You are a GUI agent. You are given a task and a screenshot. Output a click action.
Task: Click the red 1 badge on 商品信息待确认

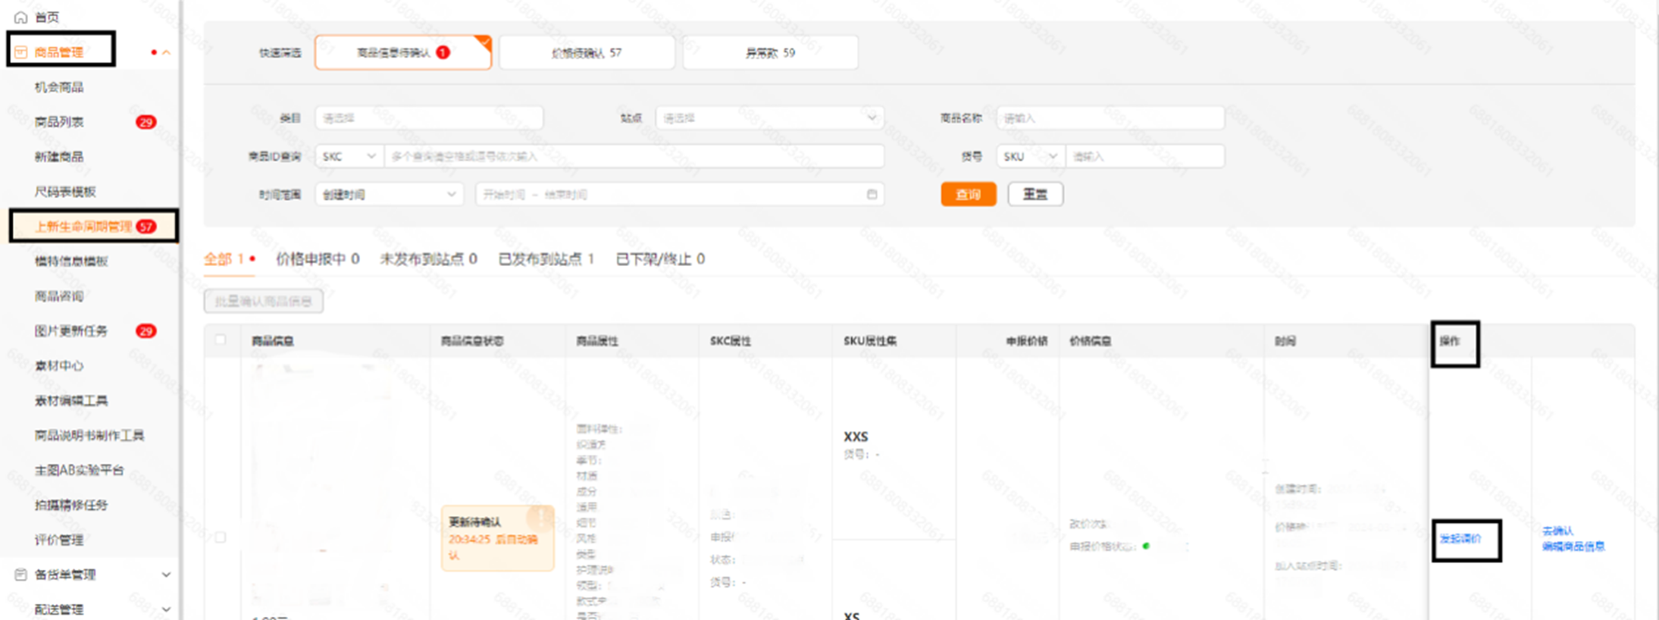pos(443,52)
